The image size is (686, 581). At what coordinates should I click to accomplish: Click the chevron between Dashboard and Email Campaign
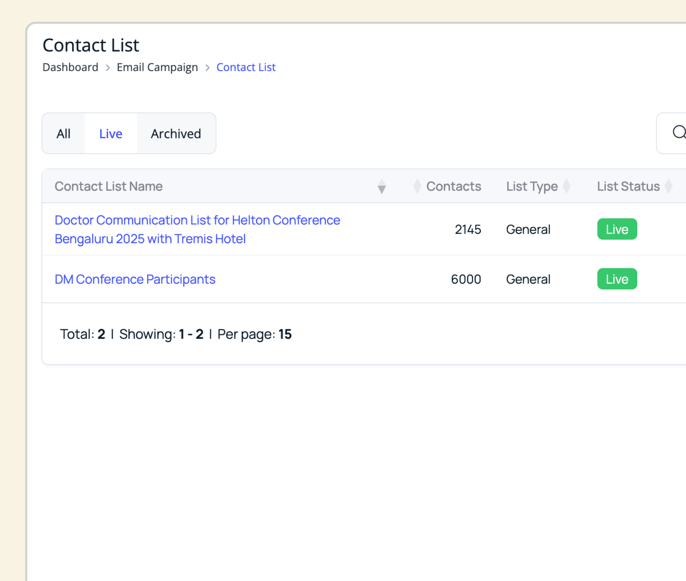pyautogui.click(x=108, y=68)
